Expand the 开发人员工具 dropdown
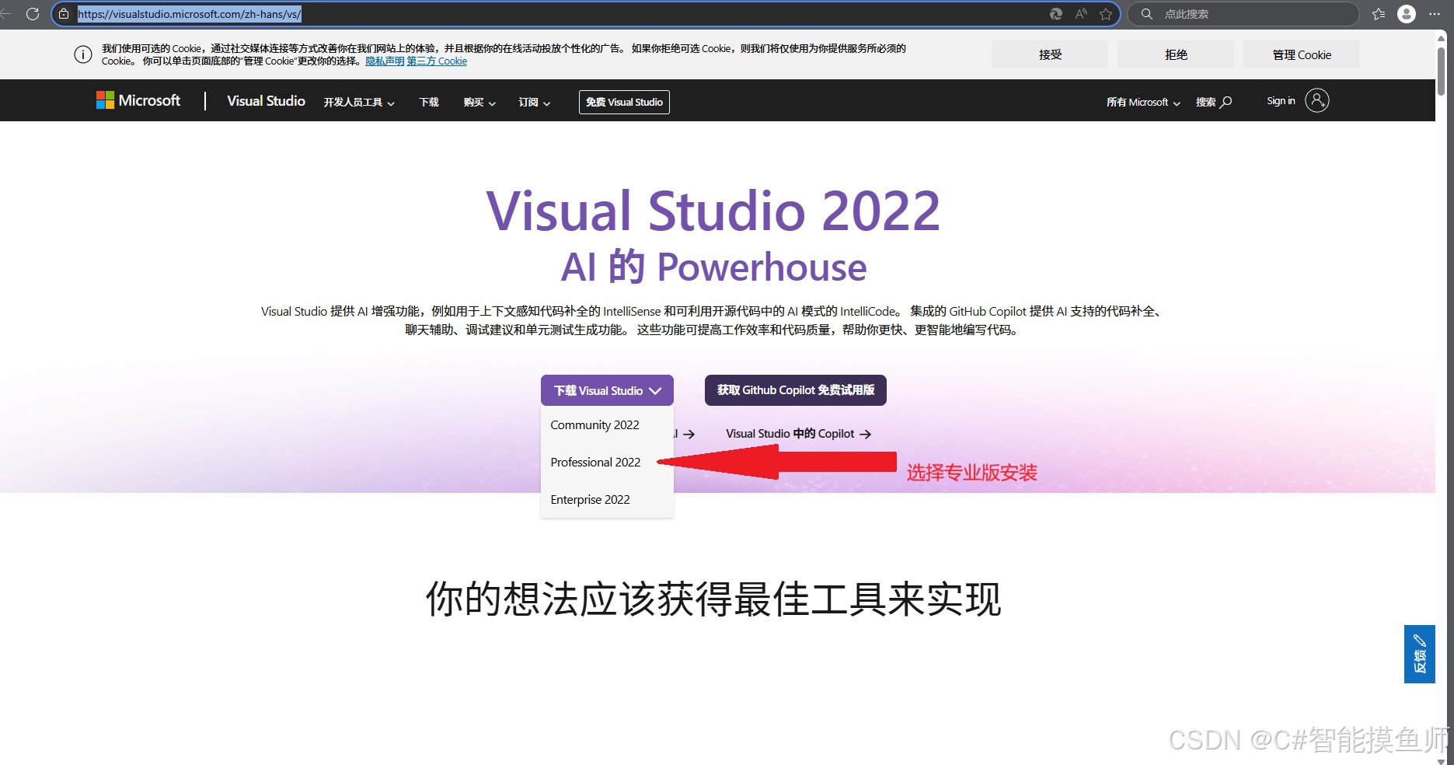This screenshot has height=765, width=1454. (x=358, y=102)
